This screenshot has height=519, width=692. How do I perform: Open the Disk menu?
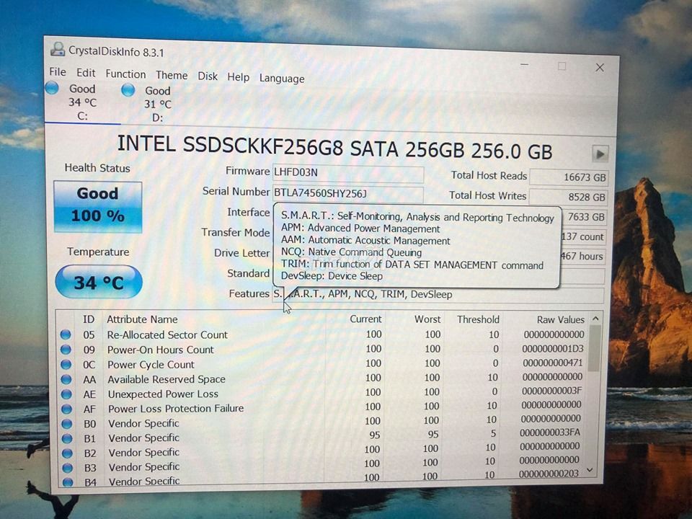208,76
